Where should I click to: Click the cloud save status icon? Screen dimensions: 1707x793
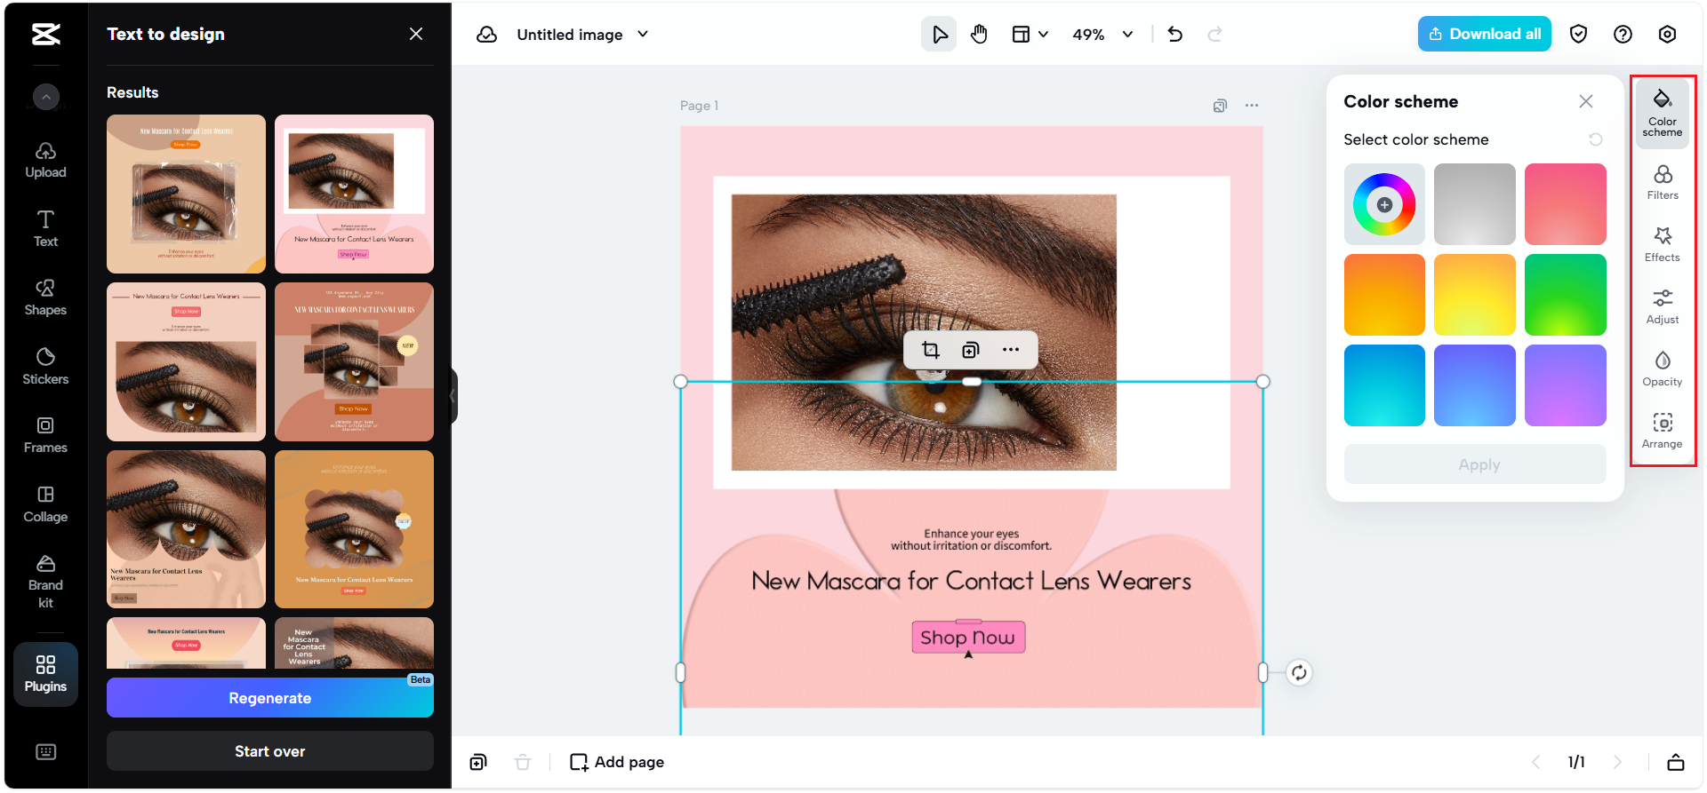pyautogui.click(x=486, y=35)
